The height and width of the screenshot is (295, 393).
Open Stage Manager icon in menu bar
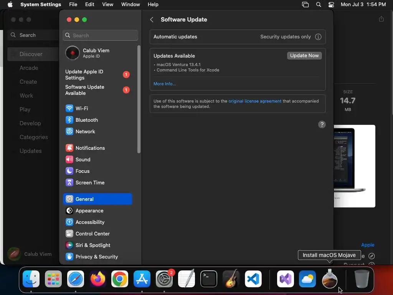click(x=305, y=5)
